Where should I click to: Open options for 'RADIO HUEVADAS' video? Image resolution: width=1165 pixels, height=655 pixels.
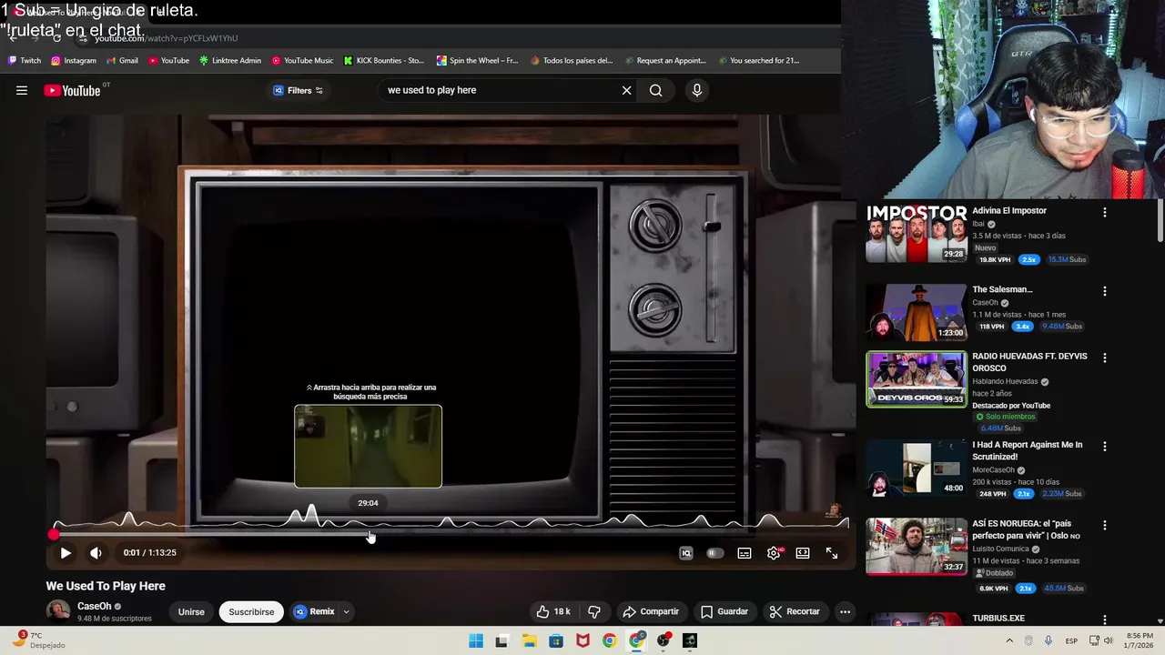pos(1105,358)
